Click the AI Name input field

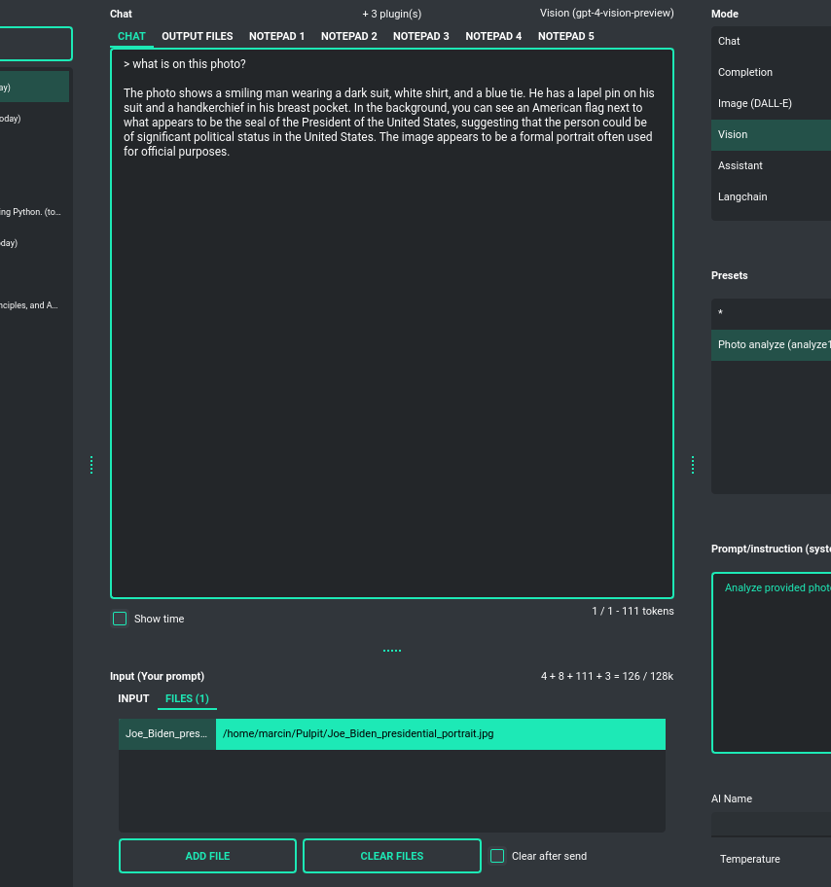771,824
